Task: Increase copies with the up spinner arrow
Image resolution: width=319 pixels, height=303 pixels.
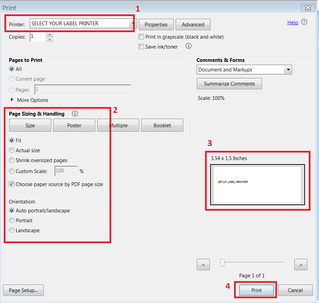Action: point(49,34)
